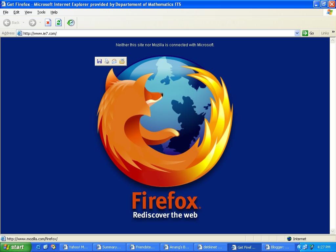Open the Tools menu

[x=41, y=12]
